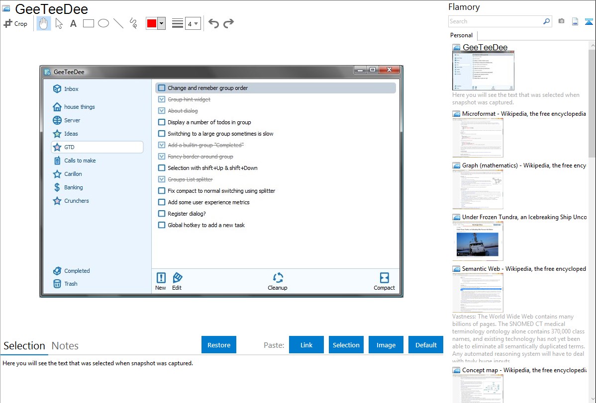Tick 'Register dialog?' task checkbox

(x=162, y=214)
